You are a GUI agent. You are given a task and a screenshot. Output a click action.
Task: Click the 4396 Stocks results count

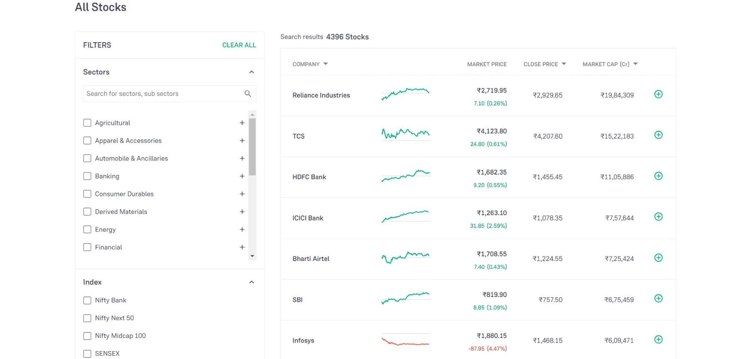(x=347, y=37)
